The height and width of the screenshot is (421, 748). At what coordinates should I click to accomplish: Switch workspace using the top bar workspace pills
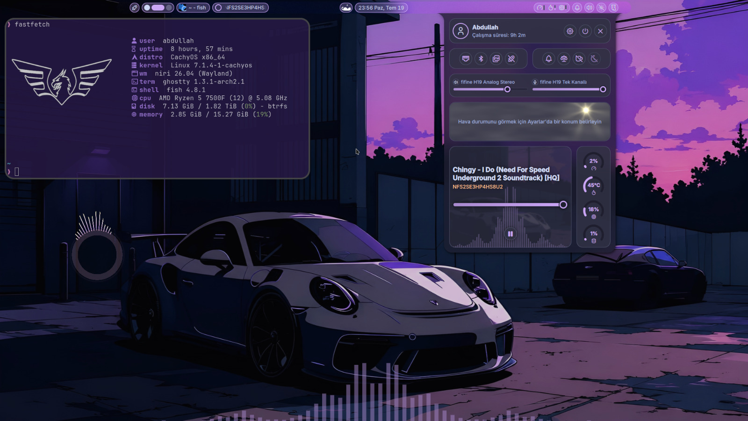point(158,7)
